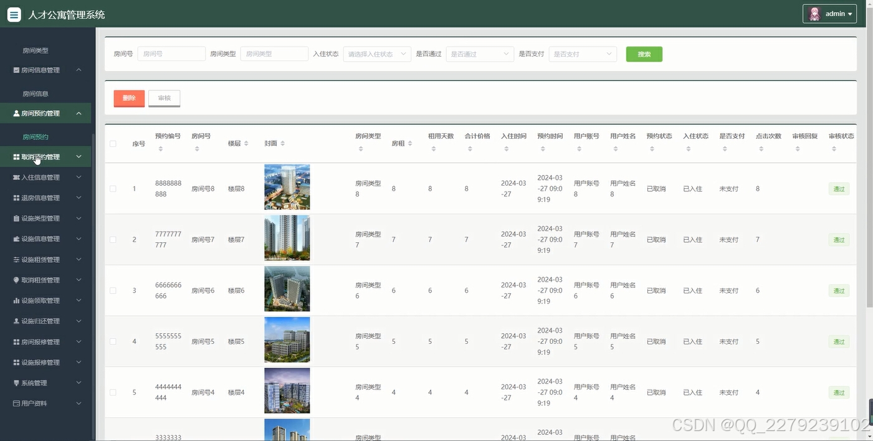Expand the 入住信息管理 chevron
873x441 pixels.
(79, 178)
